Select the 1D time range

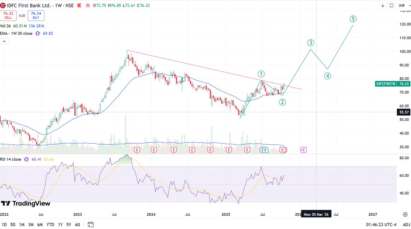pos(4,225)
